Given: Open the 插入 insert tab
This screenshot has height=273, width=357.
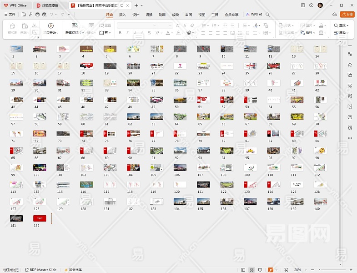Looking at the screenshot, I should point(122,15).
